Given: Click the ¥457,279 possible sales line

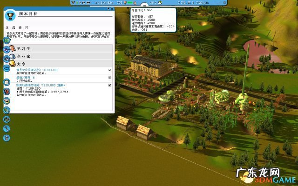Looking at the screenshot, I should tap(42, 92).
